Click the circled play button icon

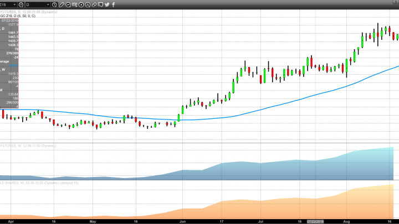click(x=81, y=4)
